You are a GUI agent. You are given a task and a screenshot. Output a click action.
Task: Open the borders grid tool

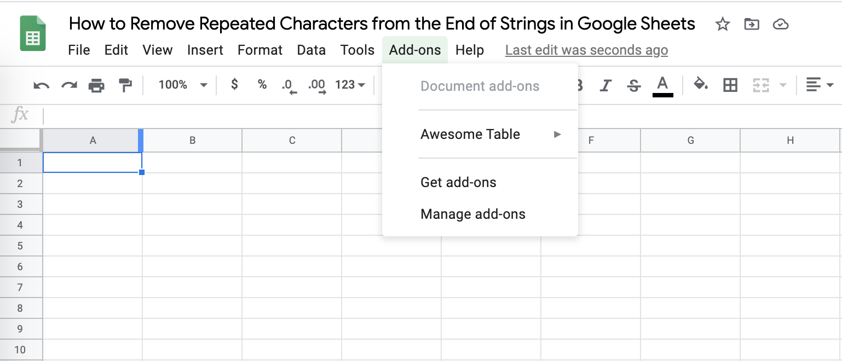tap(730, 85)
